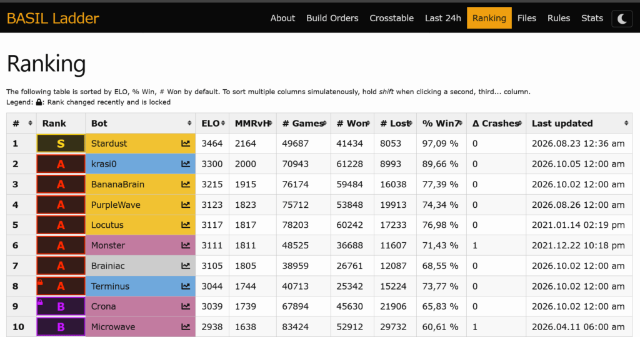This screenshot has height=337, width=640.
Task: Click the Monster bot name
Action: click(x=107, y=245)
